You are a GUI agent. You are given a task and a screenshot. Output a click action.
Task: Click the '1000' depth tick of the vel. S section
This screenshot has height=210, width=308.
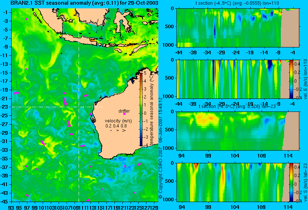pyautogui.click(x=168, y=199)
